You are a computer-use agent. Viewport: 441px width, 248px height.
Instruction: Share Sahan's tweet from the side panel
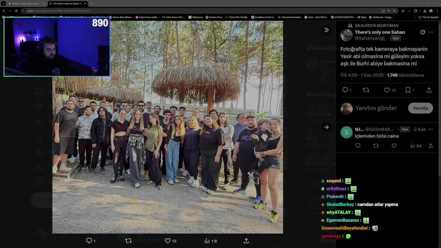429,90
